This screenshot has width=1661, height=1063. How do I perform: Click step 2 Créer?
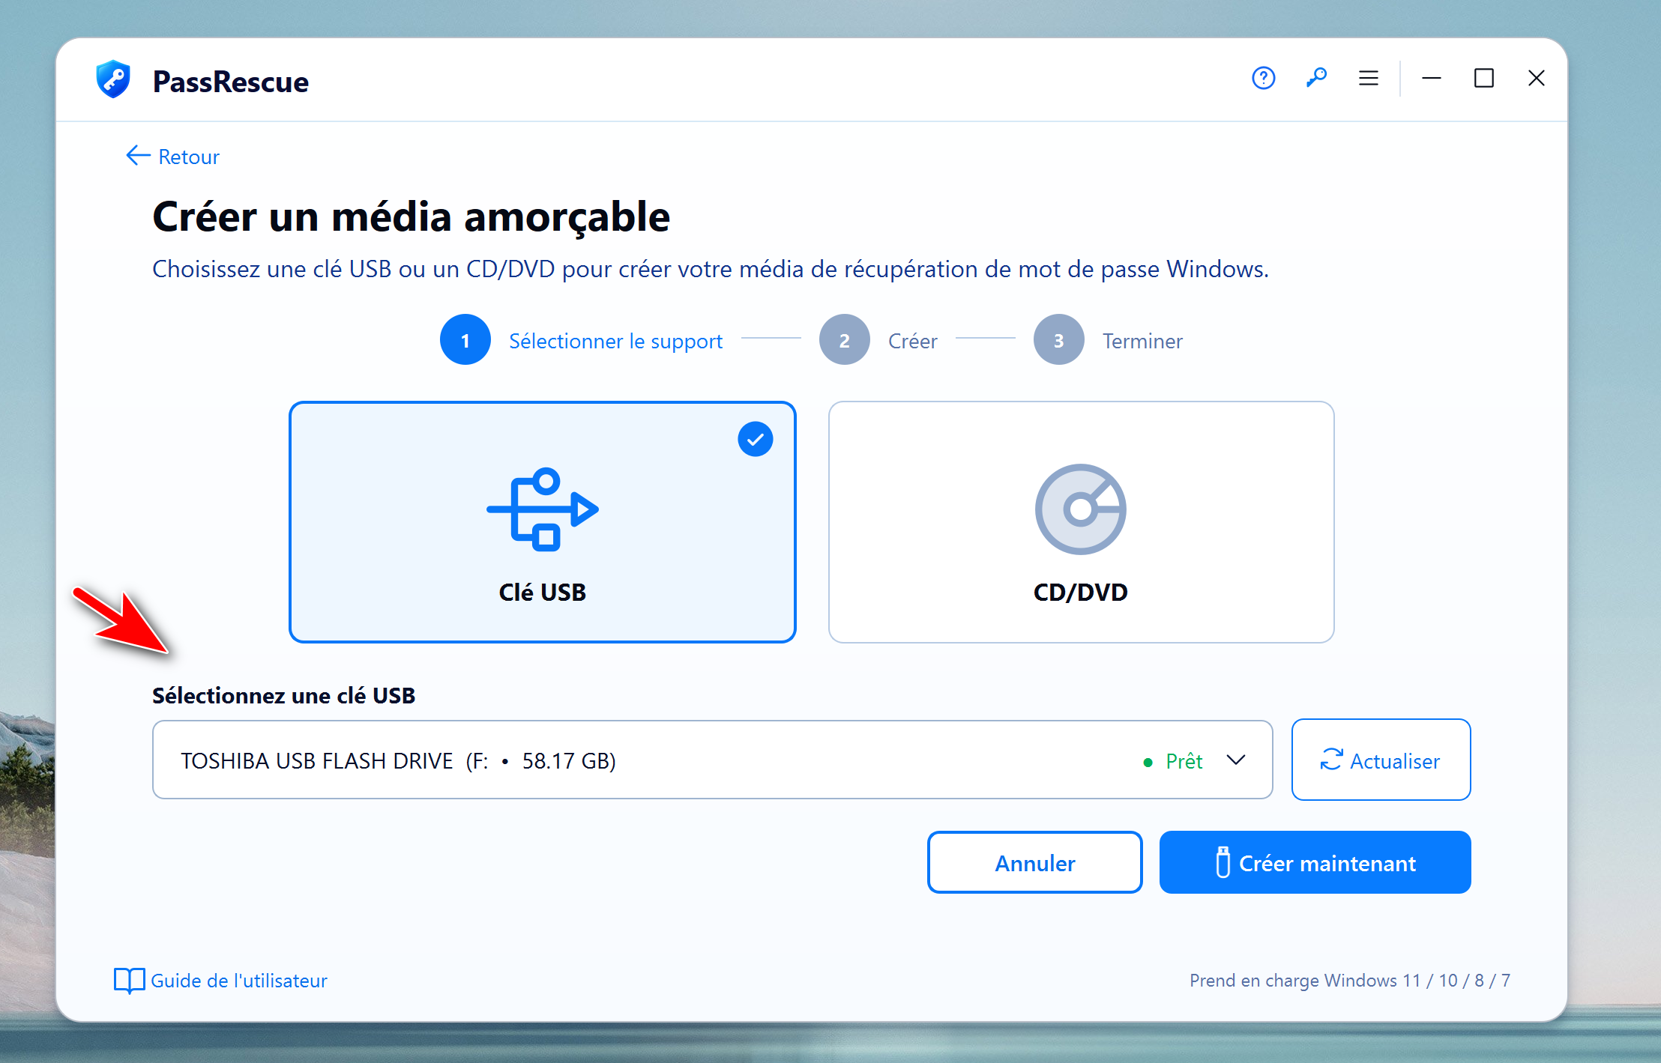[x=878, y=340]
